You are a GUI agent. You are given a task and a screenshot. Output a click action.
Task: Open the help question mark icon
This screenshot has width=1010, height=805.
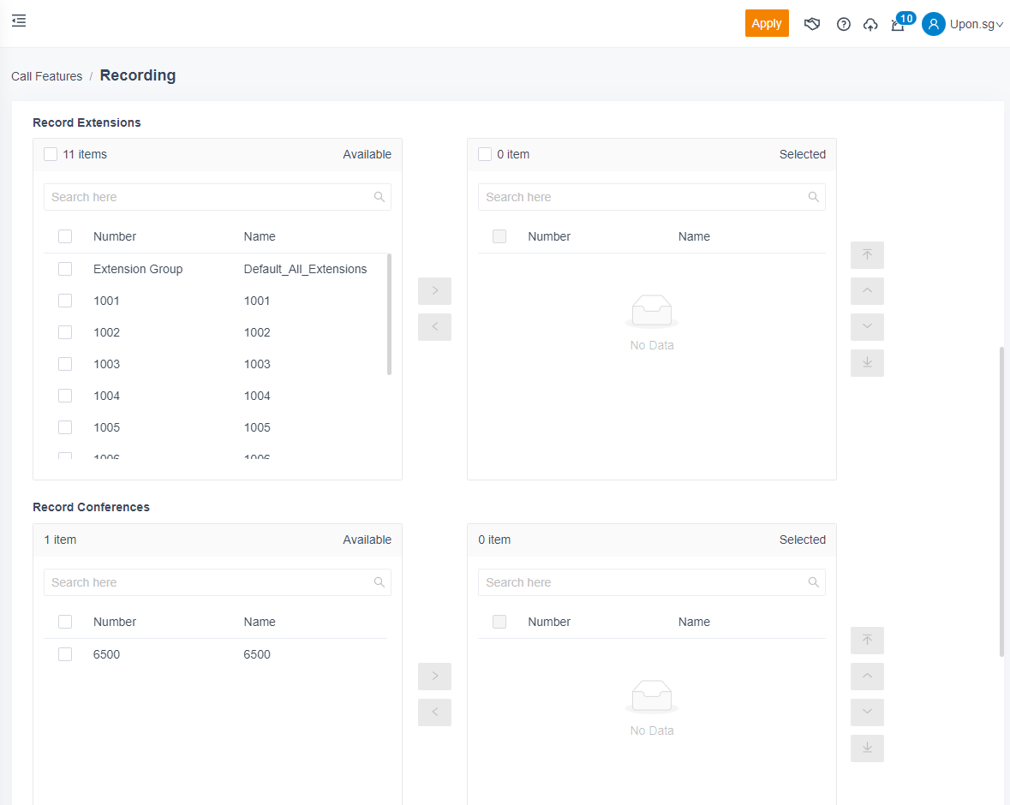844,24
